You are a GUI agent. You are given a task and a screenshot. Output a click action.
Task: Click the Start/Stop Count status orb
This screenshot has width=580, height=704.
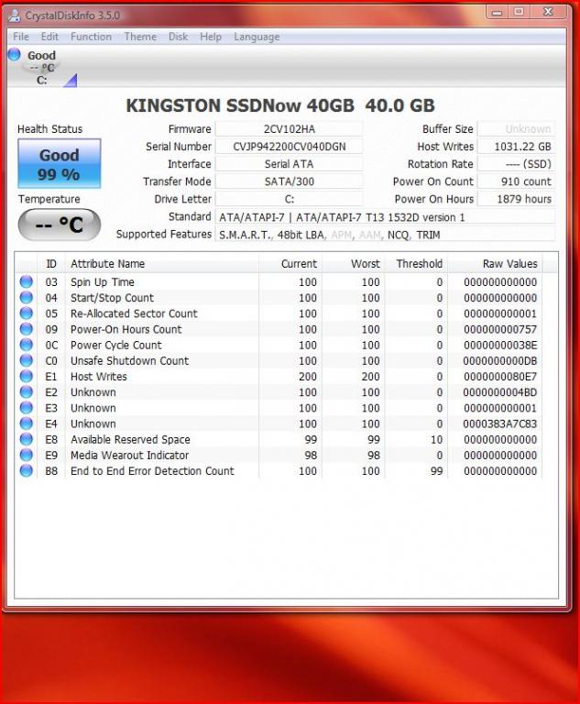click(x=27, y=298)
